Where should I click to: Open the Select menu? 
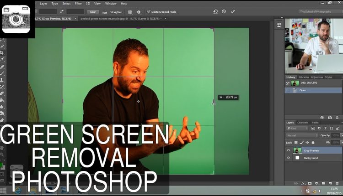[x=66, y=4]
